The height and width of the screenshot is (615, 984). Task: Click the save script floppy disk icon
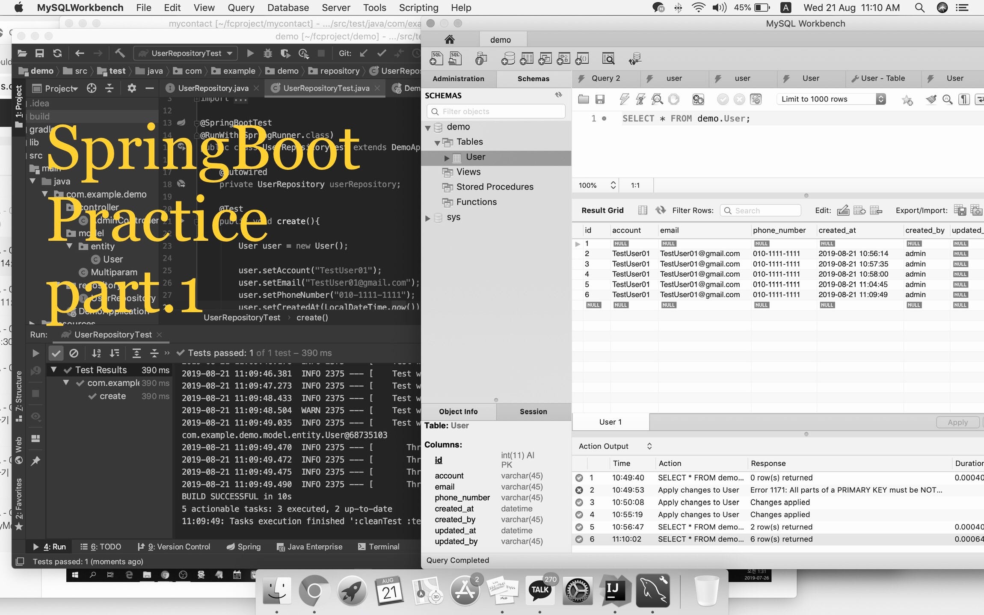pos(600,99)
